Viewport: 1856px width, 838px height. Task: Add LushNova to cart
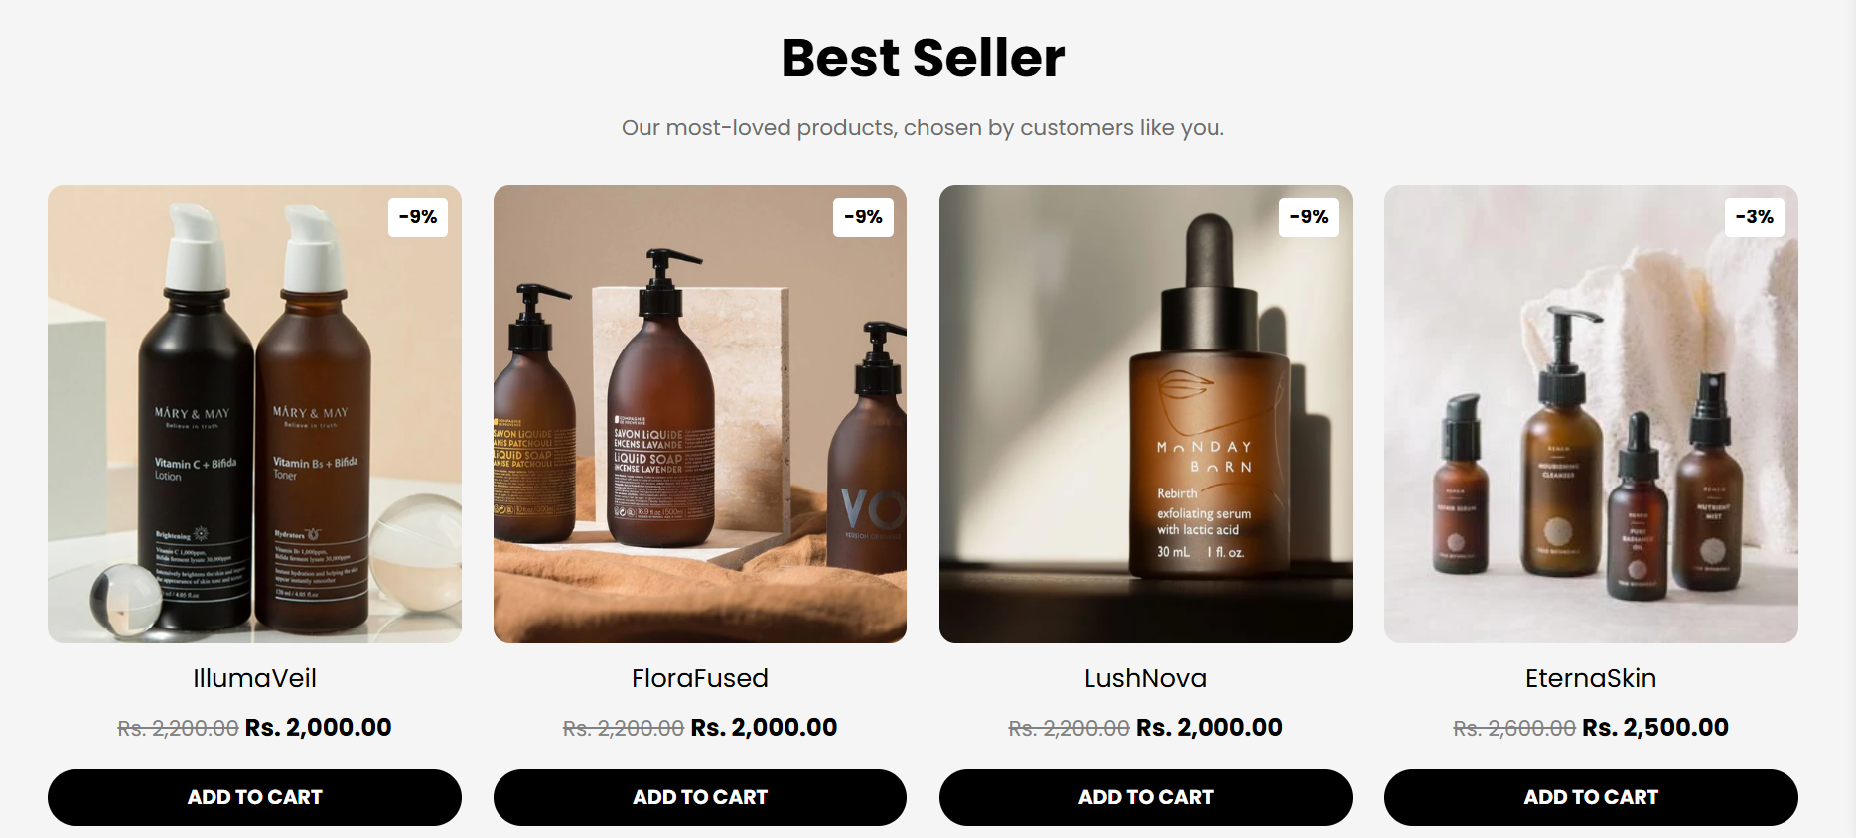click(x=1146, y=797)
